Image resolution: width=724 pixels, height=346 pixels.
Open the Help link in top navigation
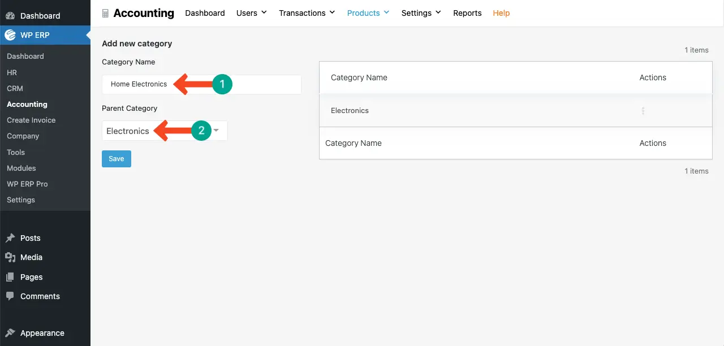[501, 13]
